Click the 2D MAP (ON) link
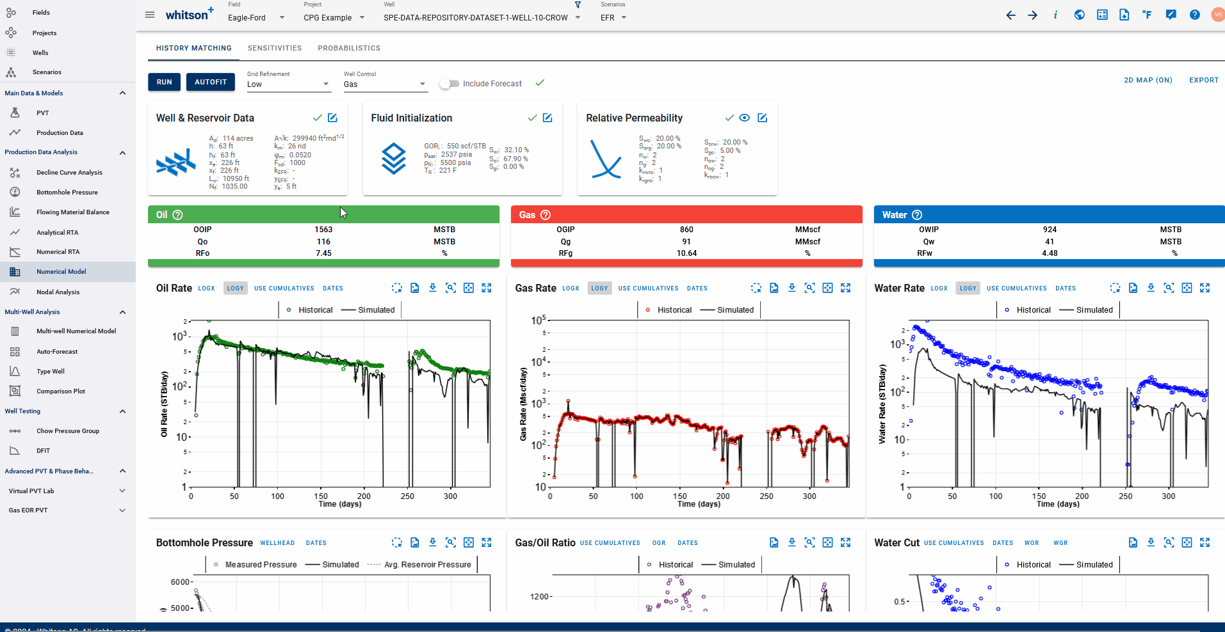This screenshot has width=1225, height=632. 1148,80
